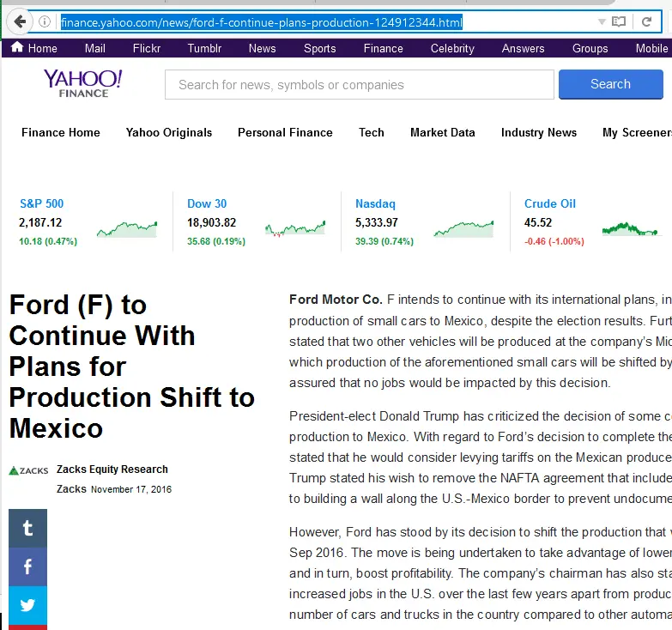The height and width of the screenshot is (630, 672).
Task: Open the Crude Oil quote link
Action: (x=549, y=203)
